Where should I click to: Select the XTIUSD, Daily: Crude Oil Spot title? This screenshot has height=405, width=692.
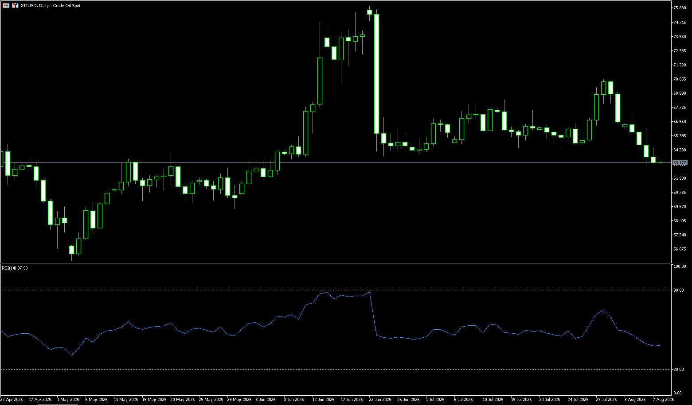[51, 6]
